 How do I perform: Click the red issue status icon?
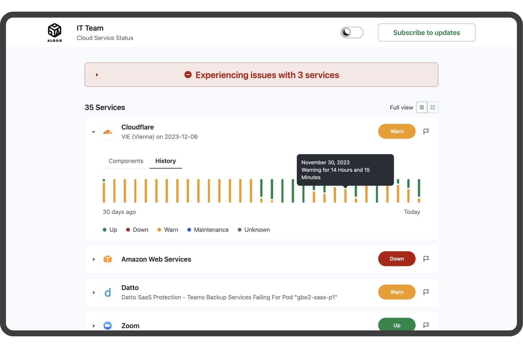pos(188,75)
